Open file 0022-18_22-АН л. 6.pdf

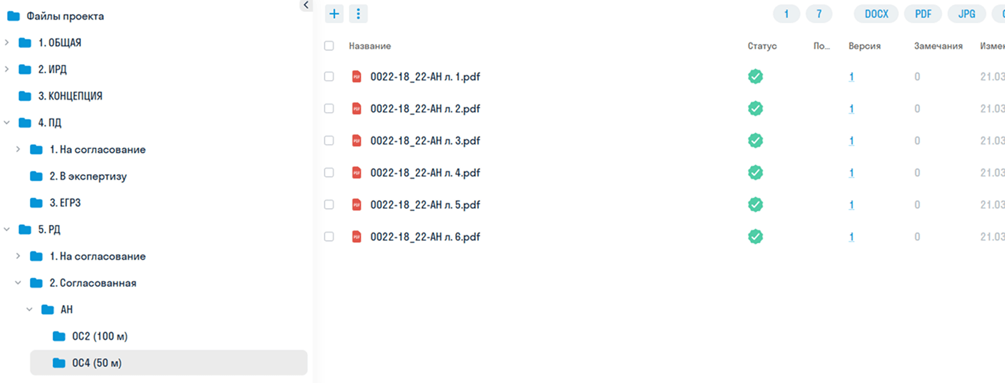pyautogui.click(x=425, y=237)
